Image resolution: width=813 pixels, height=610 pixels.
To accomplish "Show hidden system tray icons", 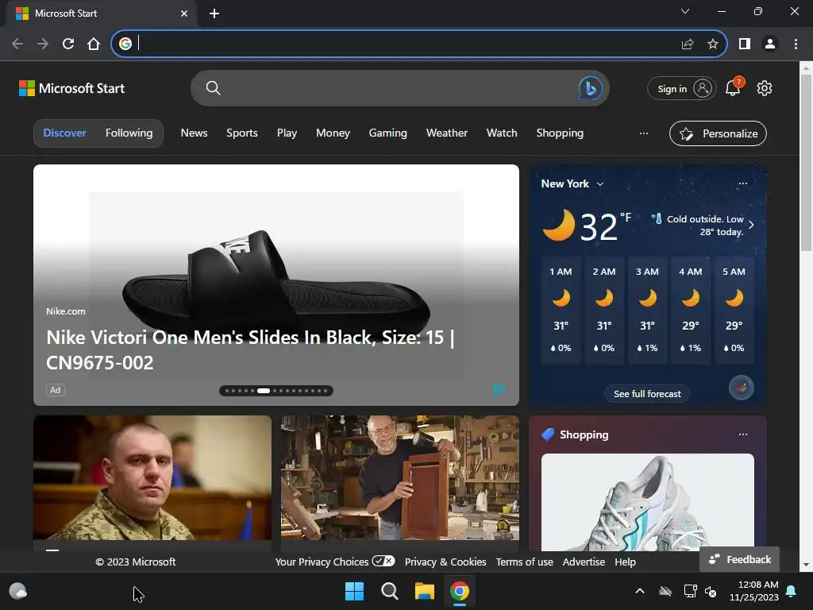I will point(640,591).
